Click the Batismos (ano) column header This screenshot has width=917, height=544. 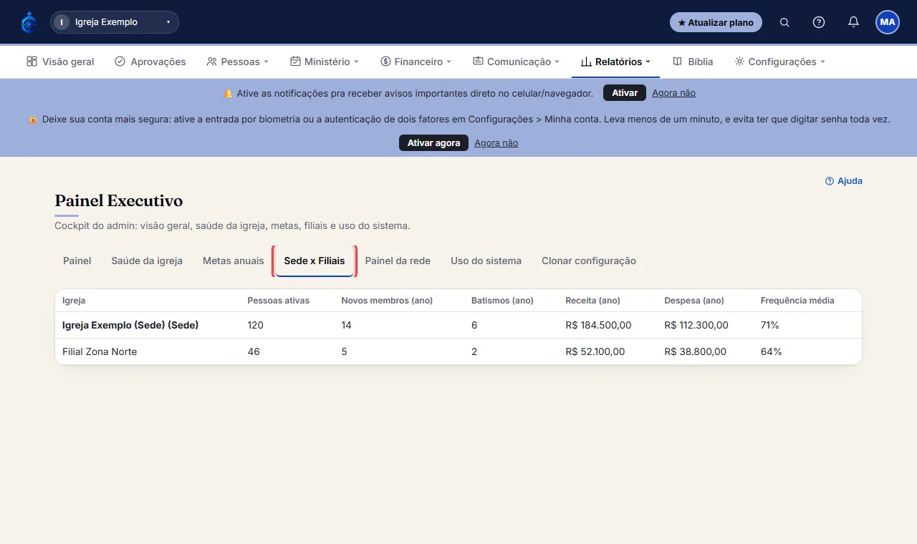502,301
